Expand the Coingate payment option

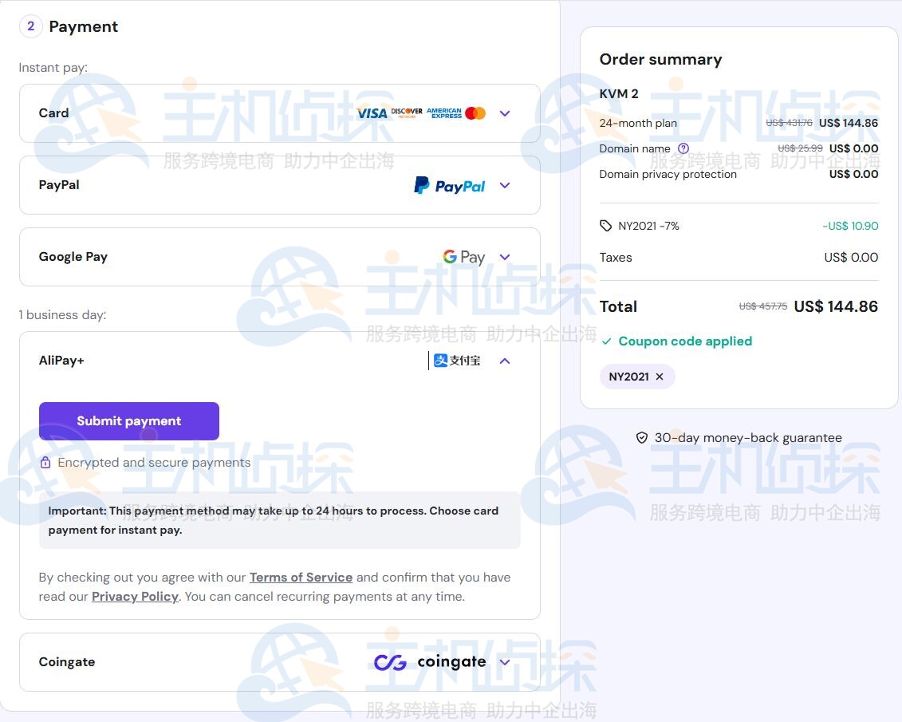504,662
